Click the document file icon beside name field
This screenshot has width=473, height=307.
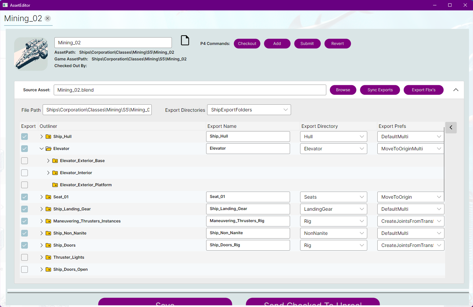coord(185,40)
